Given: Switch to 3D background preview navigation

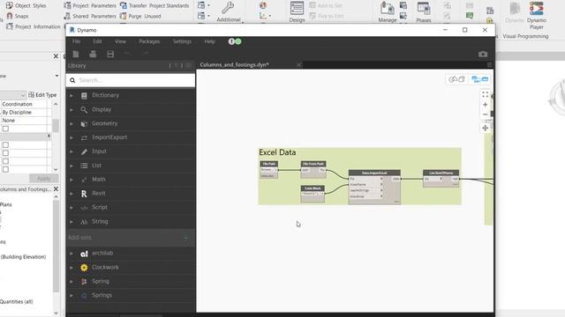Looking at the screenshot, I should point(456,79).
